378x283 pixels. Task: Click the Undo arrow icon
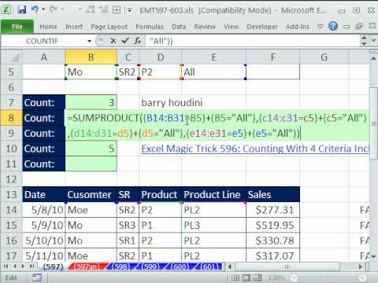(35, 9)
